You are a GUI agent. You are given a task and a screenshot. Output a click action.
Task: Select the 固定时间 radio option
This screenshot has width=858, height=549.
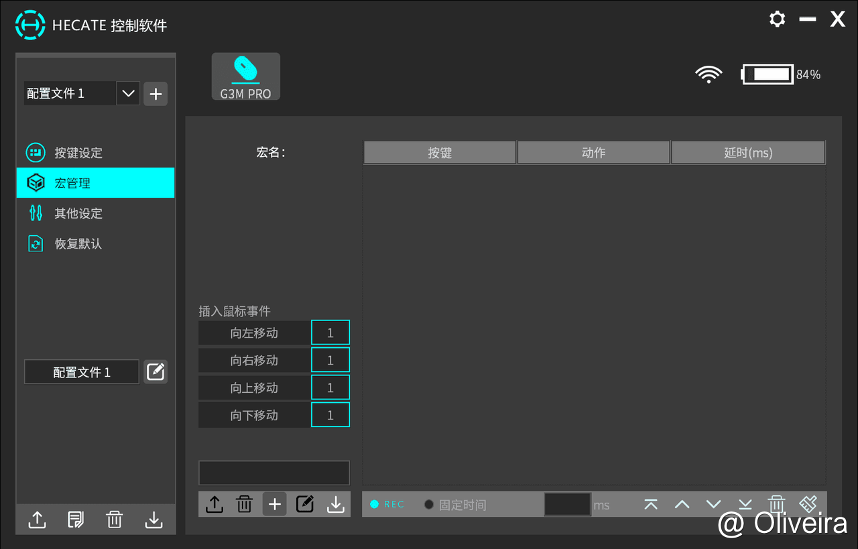[x=429, y=504]
